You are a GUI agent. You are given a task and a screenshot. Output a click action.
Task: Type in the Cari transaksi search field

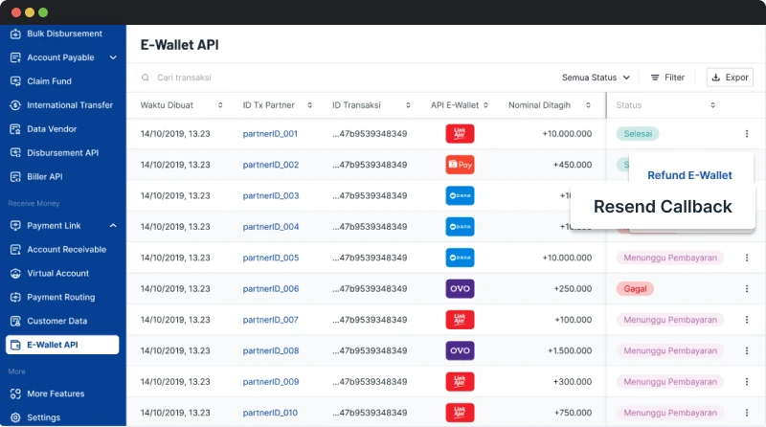tap(335, 78)
